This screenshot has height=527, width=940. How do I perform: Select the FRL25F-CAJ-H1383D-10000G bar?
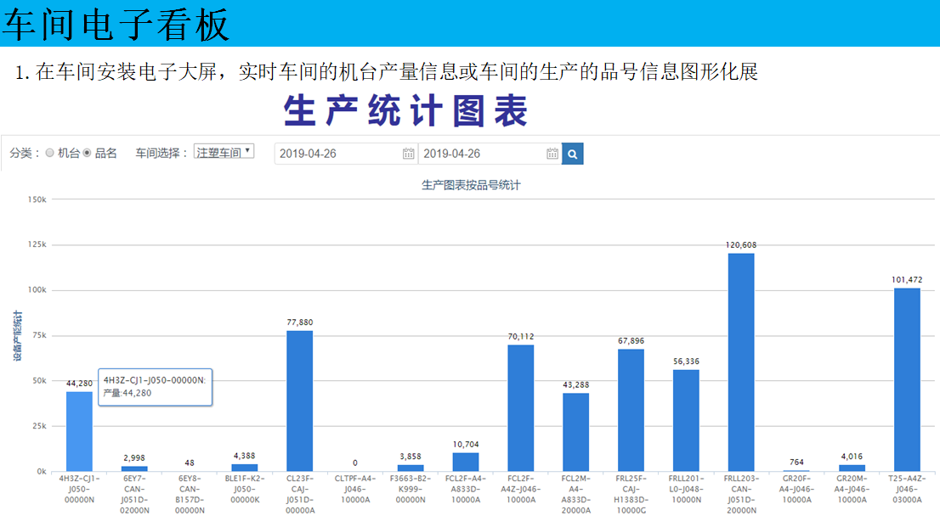631,410
